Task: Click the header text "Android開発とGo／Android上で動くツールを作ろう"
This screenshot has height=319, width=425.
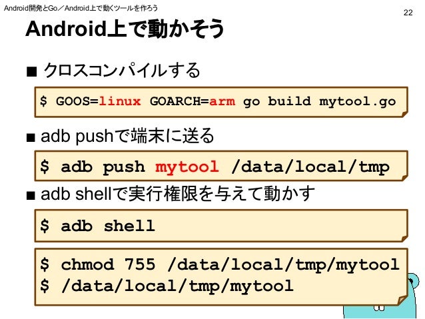Action: pos(81,8)
